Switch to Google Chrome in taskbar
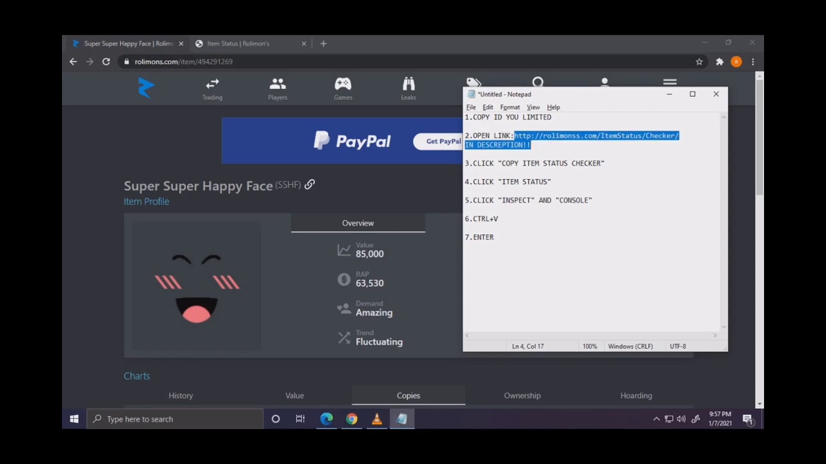Image resolution: width=826 pixels, height=464 pixels. click(352, 419)
